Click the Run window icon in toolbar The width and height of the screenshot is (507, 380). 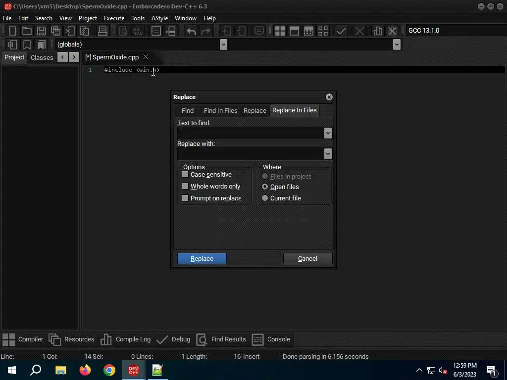[294, 31]
